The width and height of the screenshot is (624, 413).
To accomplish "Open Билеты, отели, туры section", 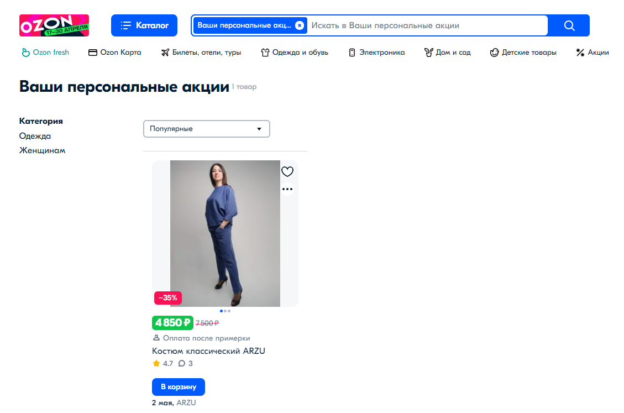I will pyautogui.click(x=201, y=53).
